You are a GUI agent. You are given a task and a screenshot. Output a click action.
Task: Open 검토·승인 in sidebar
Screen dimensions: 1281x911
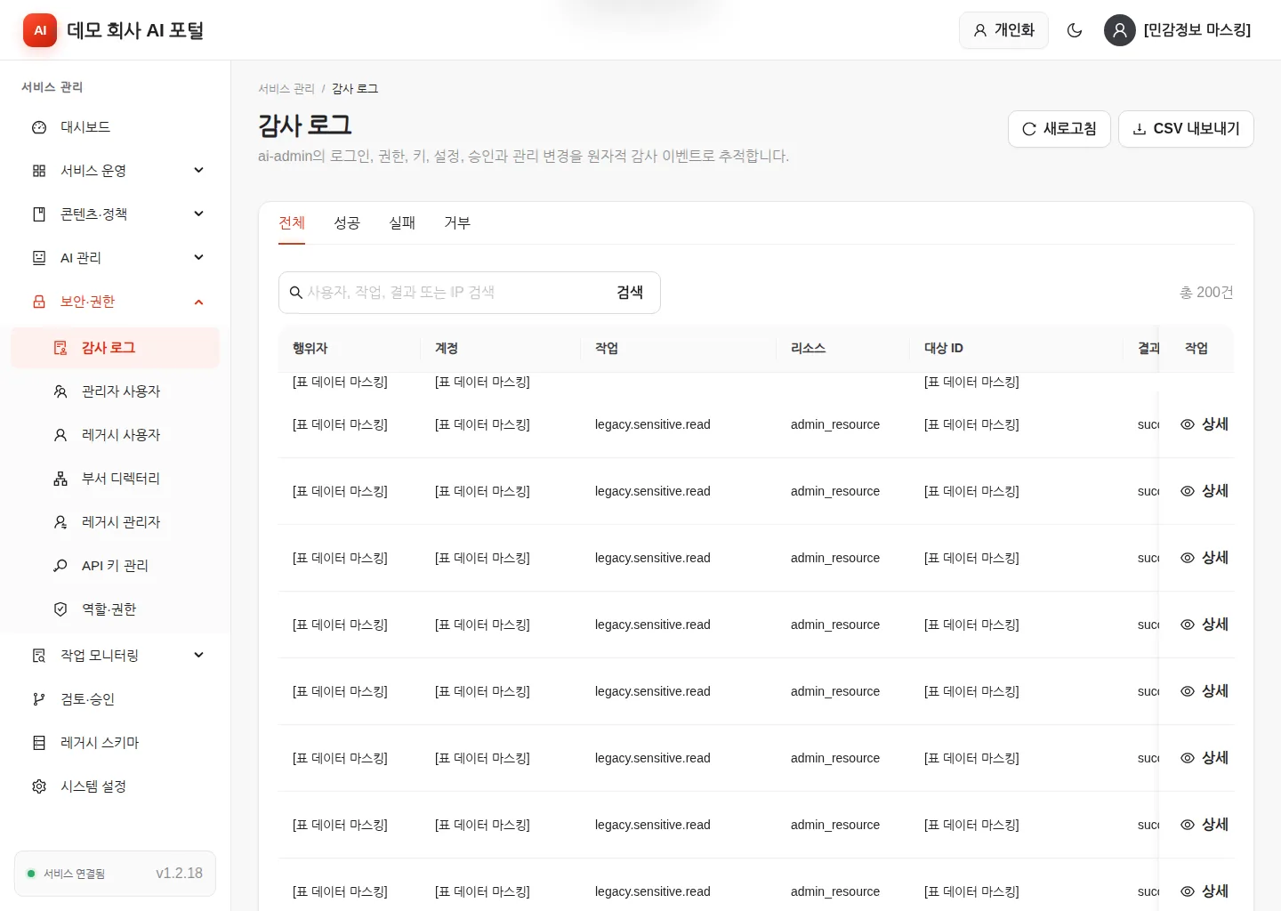[x=116, y=699]
